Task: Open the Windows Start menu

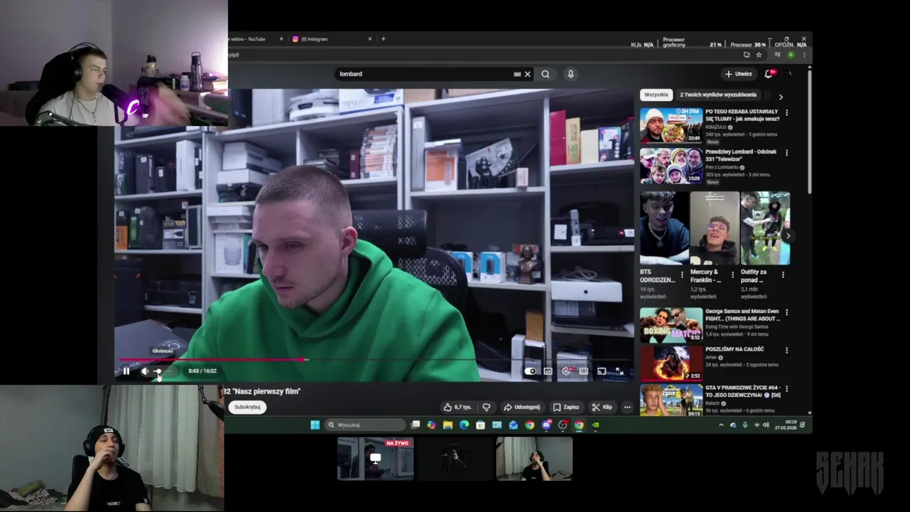Action: pyautogui.click(x=315, y=425)
